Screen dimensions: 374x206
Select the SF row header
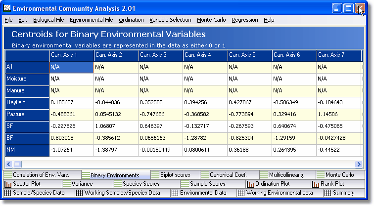[27, 126]
